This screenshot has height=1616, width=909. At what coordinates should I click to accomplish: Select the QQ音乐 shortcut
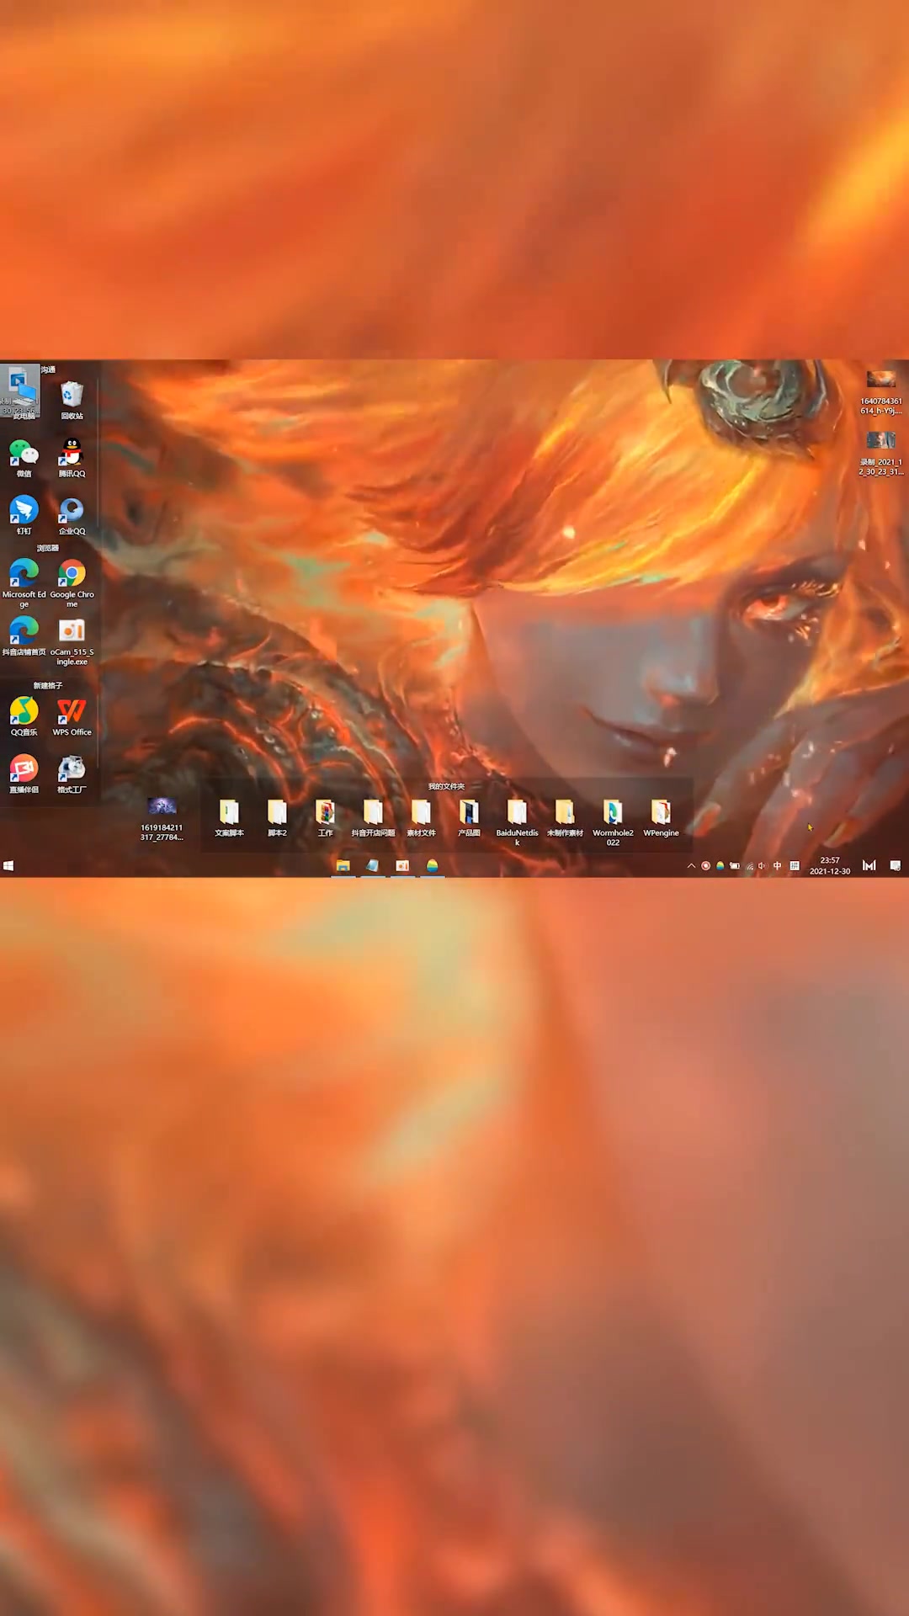point(24,716)
